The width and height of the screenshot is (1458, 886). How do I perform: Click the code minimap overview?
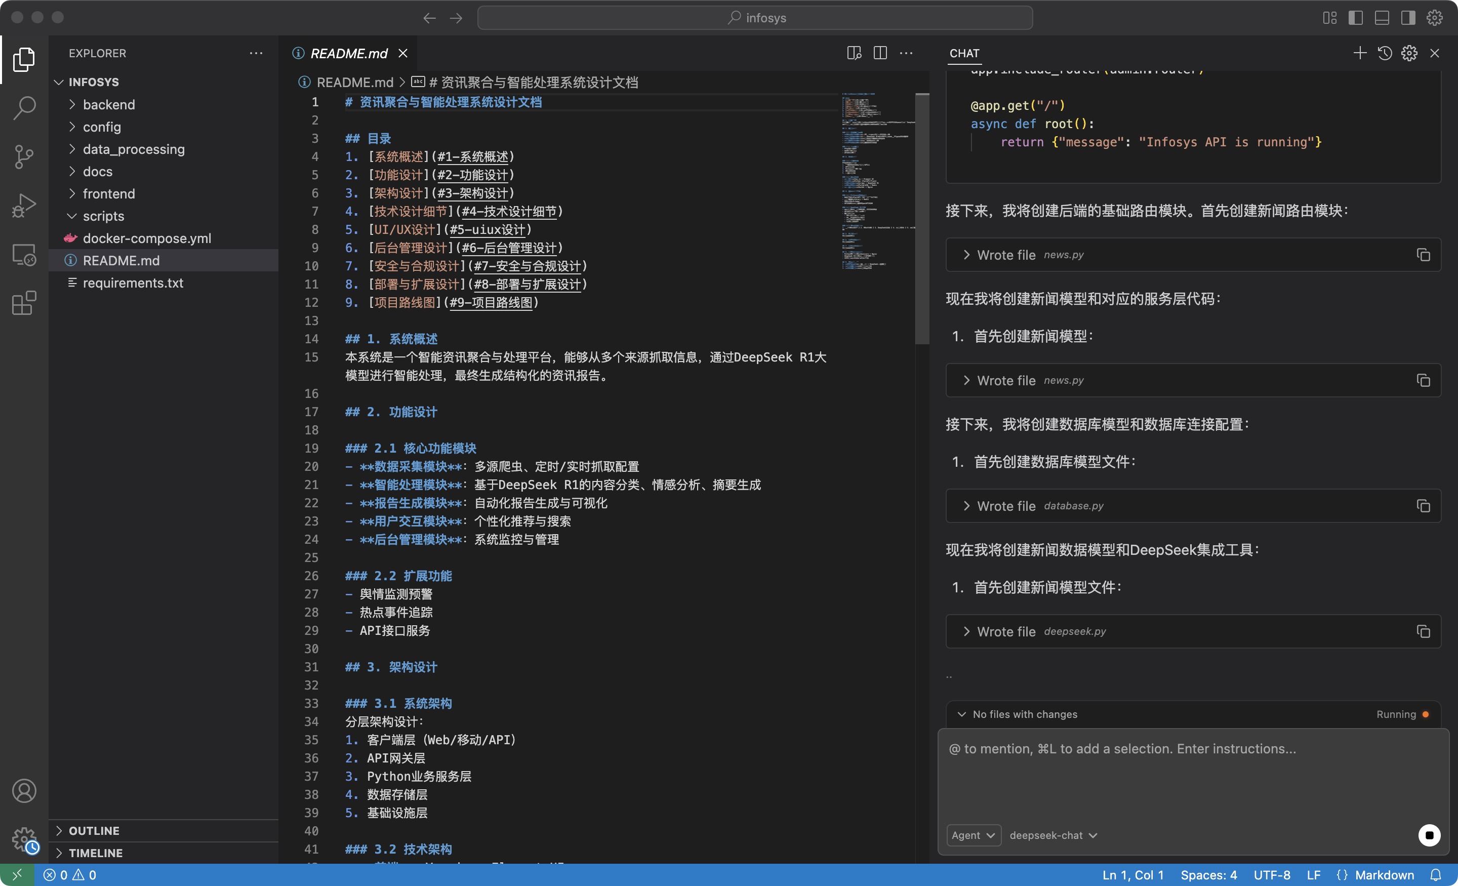click(877, 181)
